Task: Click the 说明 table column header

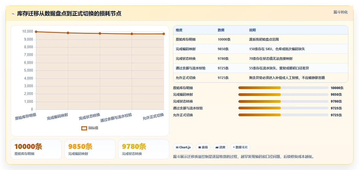Action: point(252,30)
